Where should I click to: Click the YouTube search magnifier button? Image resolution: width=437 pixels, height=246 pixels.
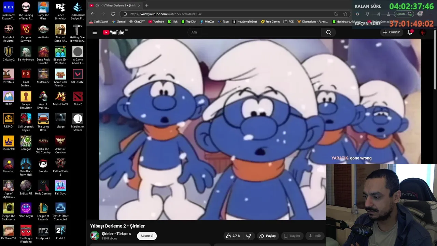[x=328, y=32]
